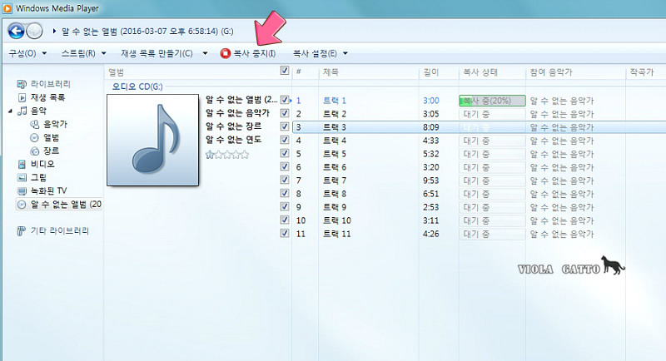This screenshot has width=666, height=361.
Task: Toggle the select-all checkbox in column header
Action: click(285, 71)
